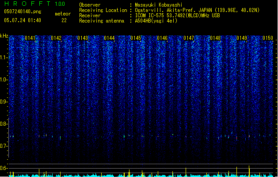
Task: Click the 1.1 kHz axis label
Action: click(4, 58)
